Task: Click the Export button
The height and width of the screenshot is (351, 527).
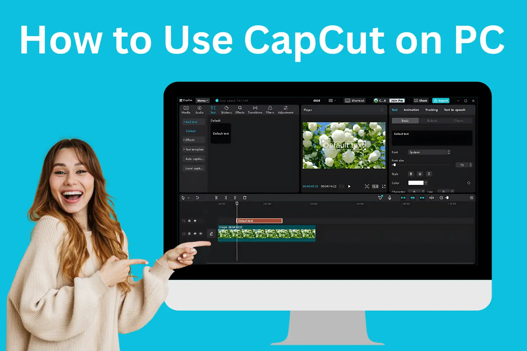Action: 441,100
